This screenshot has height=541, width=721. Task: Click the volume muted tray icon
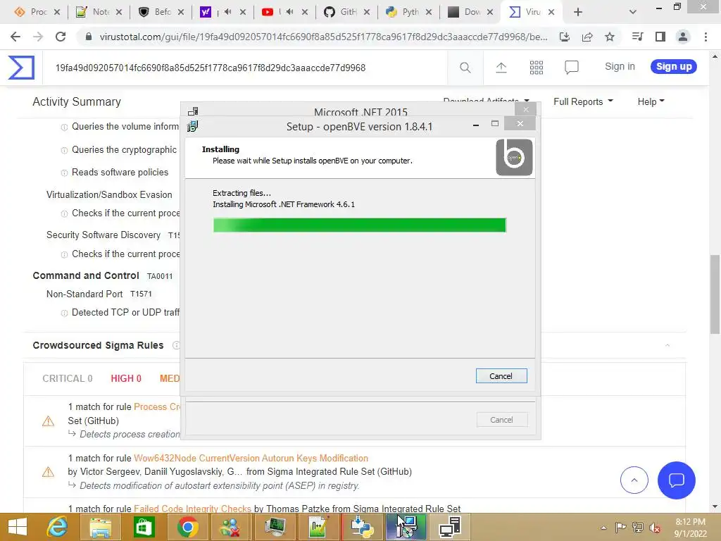pyautogui.click(x=655, y=528)
